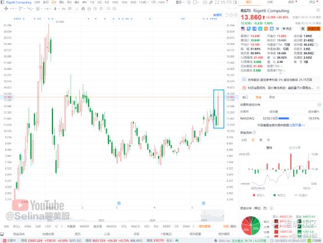The height and width of the screenshot is (243, 323).
Task: Click the bell alert icon near trade button
Action: (303, 29)
